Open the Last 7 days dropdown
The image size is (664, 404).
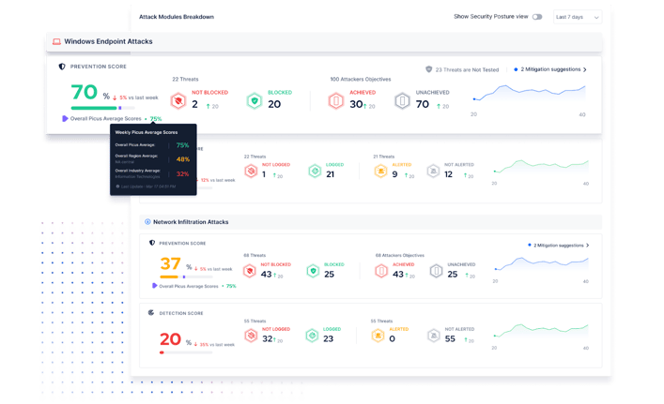577,17
